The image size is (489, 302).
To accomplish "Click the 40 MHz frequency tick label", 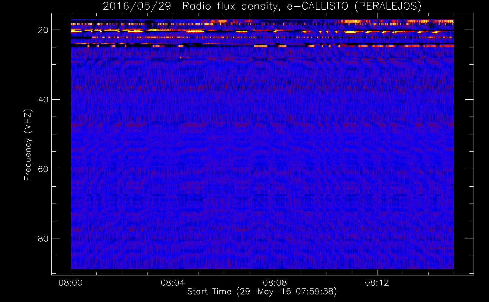I will [x=43, y=99].
